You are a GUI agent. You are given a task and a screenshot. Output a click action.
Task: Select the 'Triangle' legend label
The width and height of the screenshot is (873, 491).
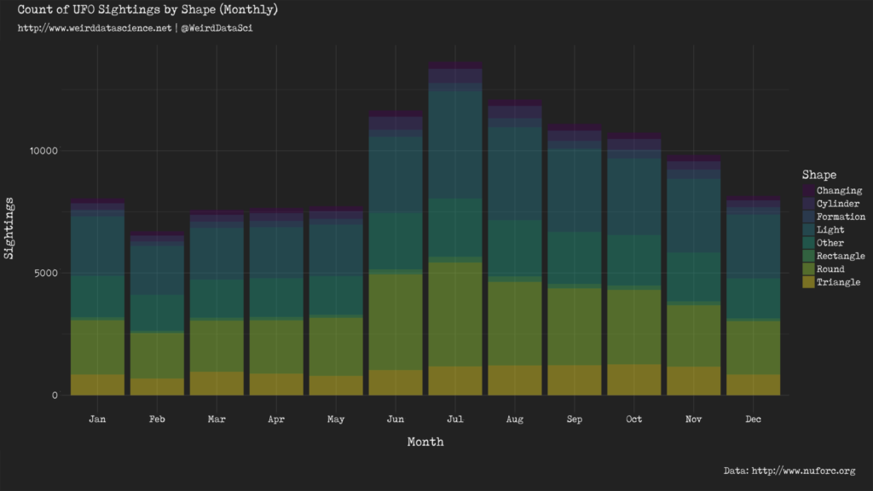click(839, 282)
